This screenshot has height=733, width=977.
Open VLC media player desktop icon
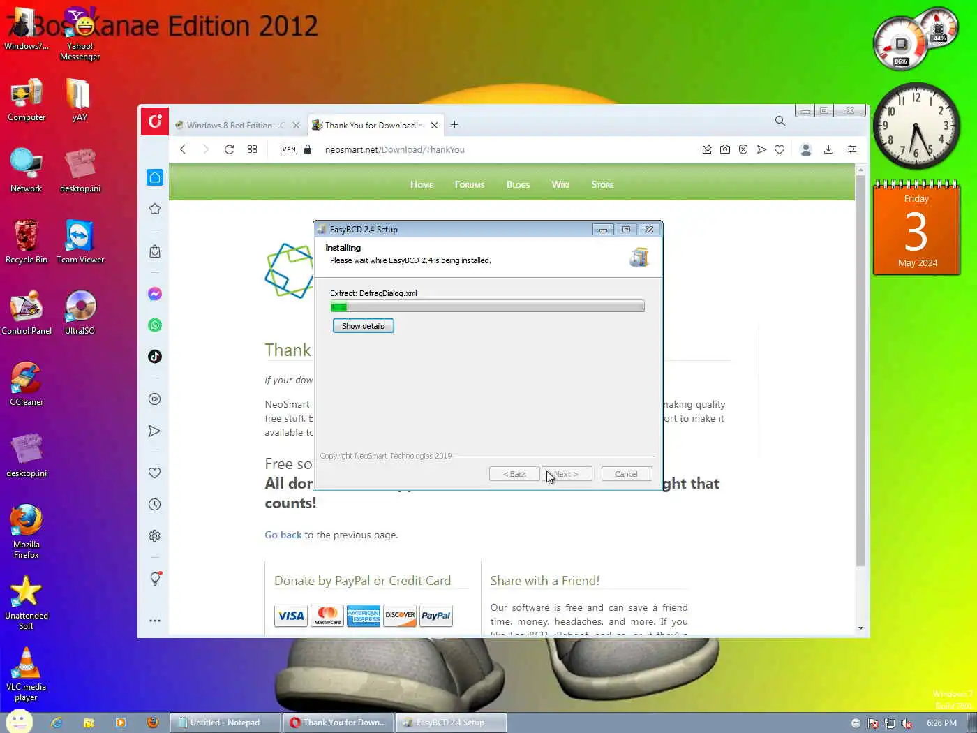coord(27,674)
